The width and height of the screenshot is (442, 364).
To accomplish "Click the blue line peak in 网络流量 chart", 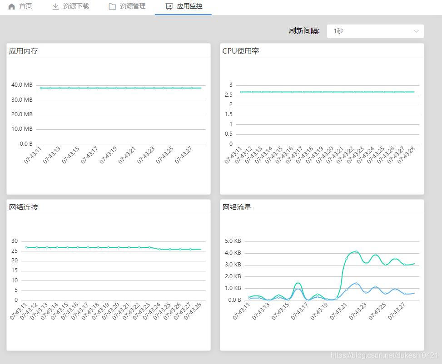I will [356, 283].
